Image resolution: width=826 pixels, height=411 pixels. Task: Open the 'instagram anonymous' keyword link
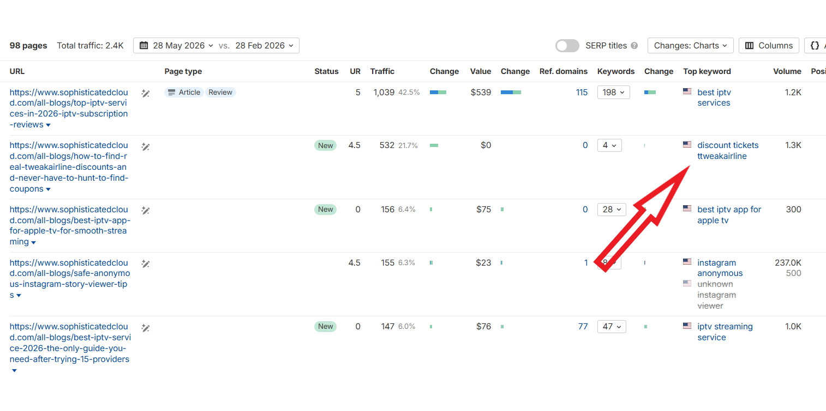[720, 268]
